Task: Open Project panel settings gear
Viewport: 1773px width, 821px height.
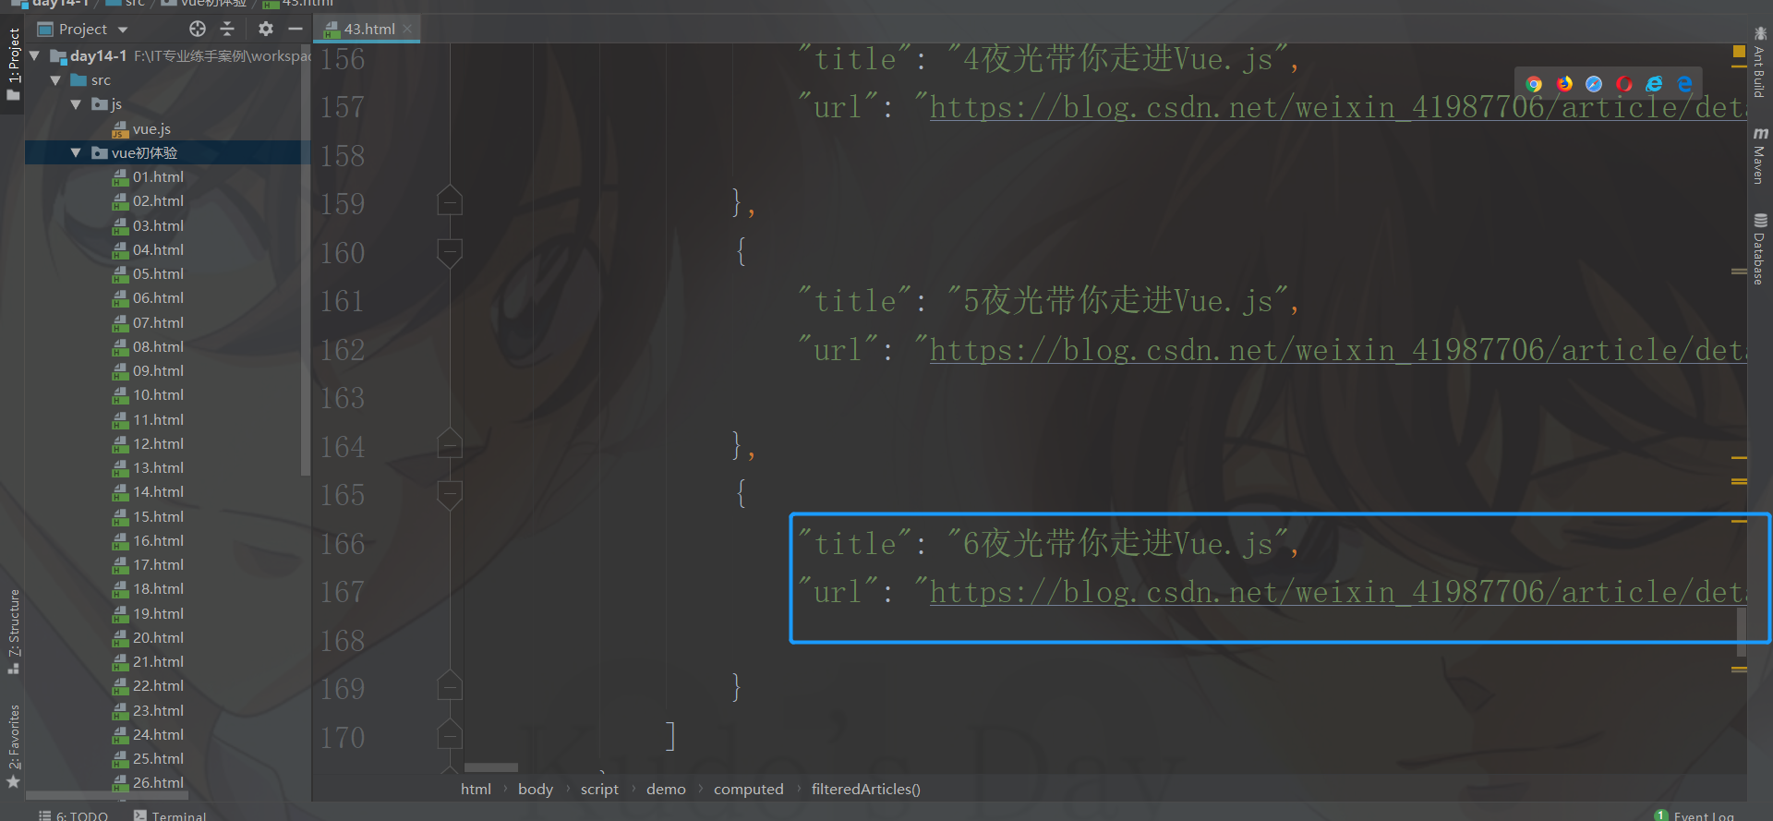Action: pyautogui.click(x=266, y=29)
